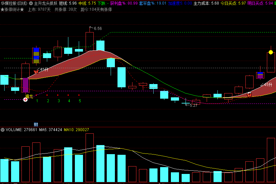Click the MA5: 374424 volume average
This screenshot has height=184, width=276.
tap(50, 130)
